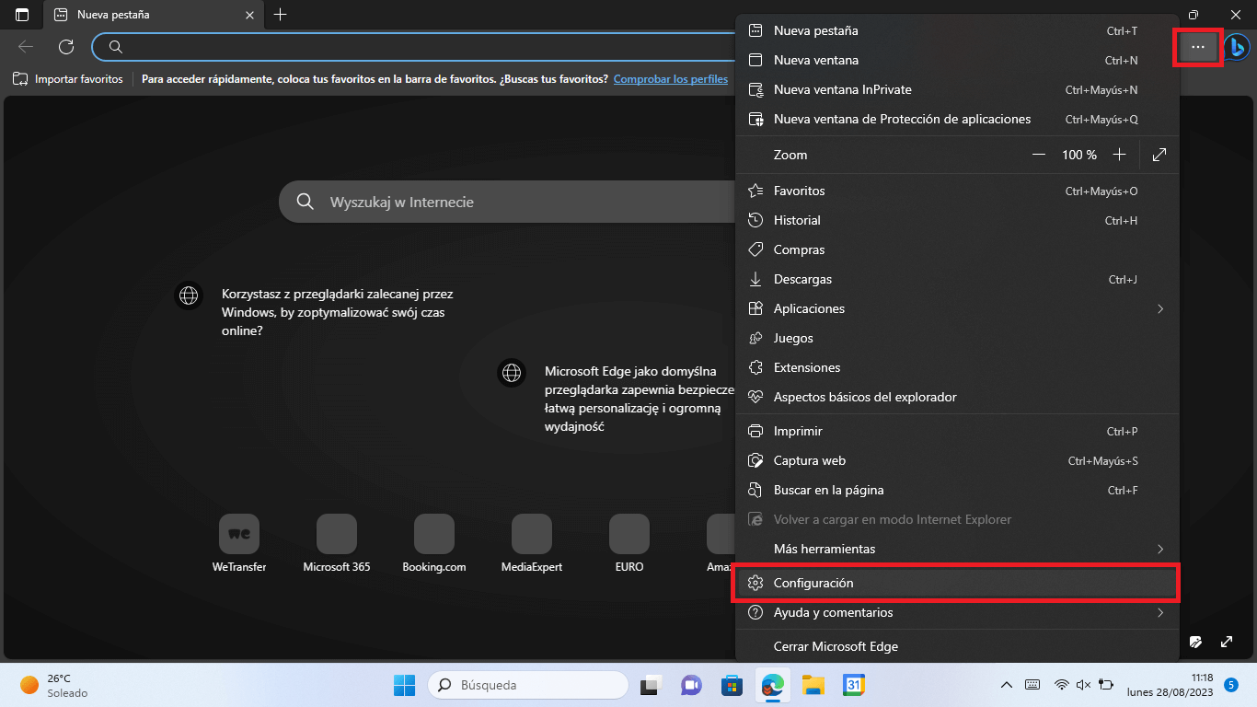The height and width of the screenshot is (707, 1257).
Task: Open the Teams chat taskbar icon
Action: [x=691, y=685]
